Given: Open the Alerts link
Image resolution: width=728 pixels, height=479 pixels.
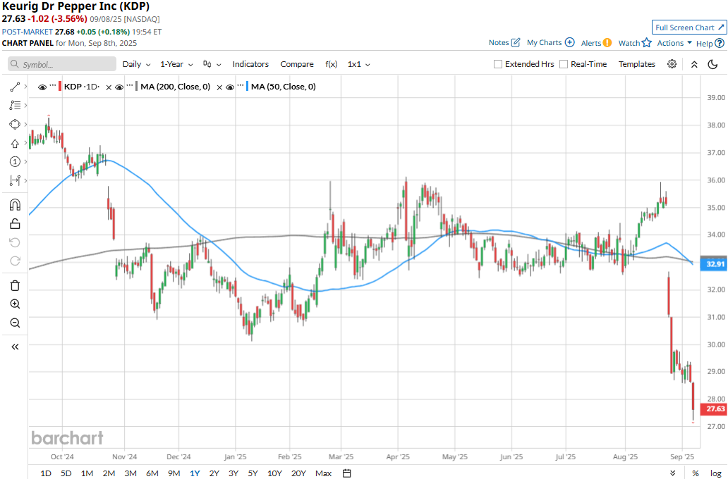Looking at the screenshot, I should (x=596, y=43).
